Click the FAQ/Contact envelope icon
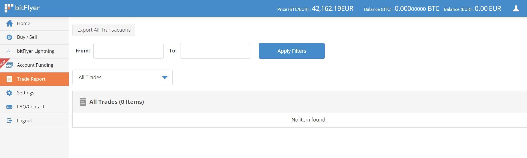Viewport: 527px width, 158px height. [x=9, y=107]
